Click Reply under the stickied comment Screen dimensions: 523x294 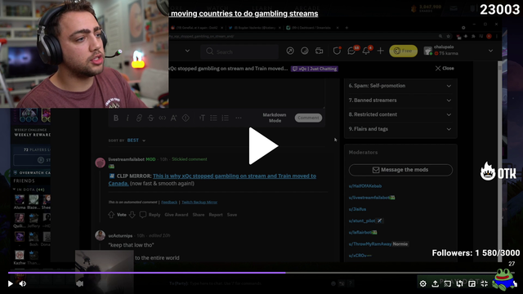[150, 215]
